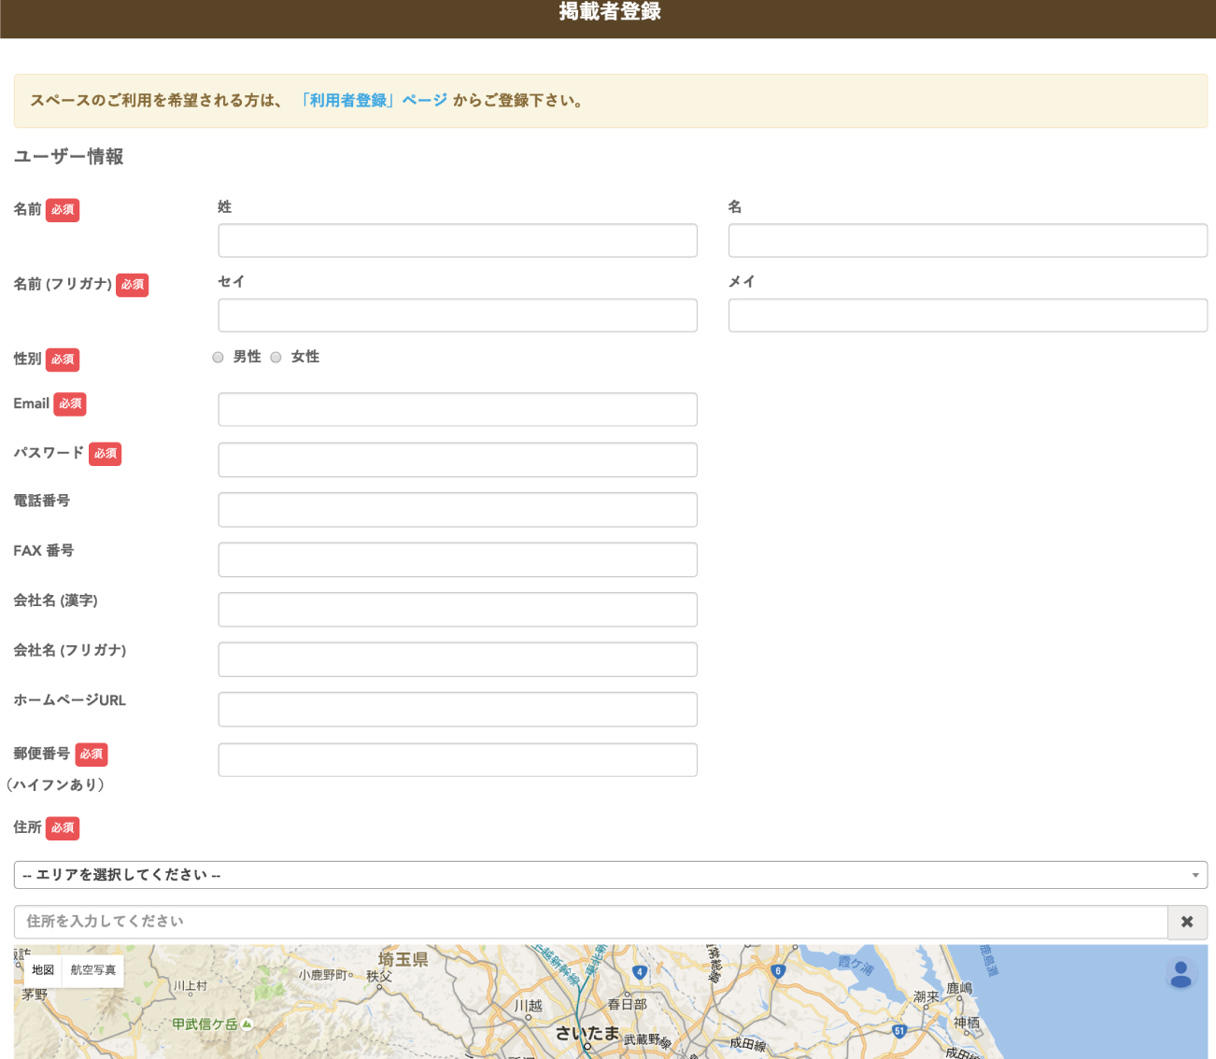
Task: Select the 男性 radio button
Action: click(219, 358)
